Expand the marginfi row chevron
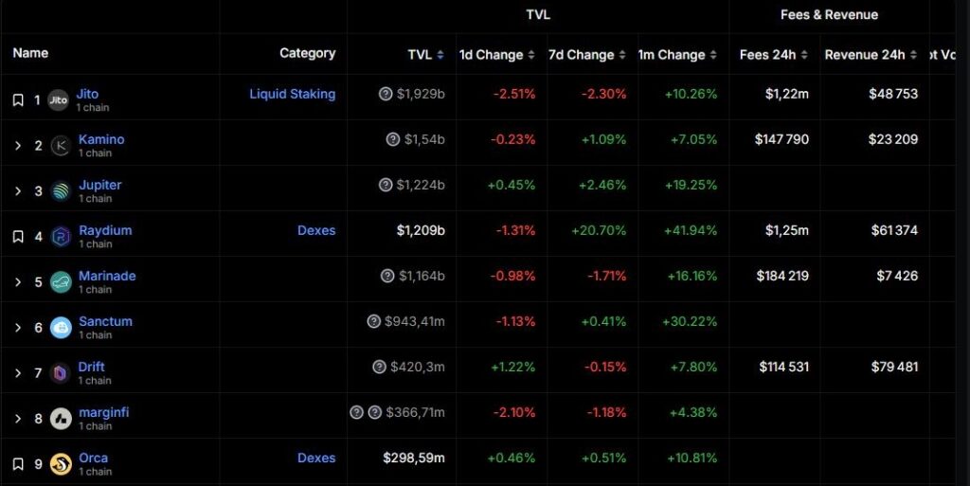This screenshot has height=486, width=970. [18, 419]
